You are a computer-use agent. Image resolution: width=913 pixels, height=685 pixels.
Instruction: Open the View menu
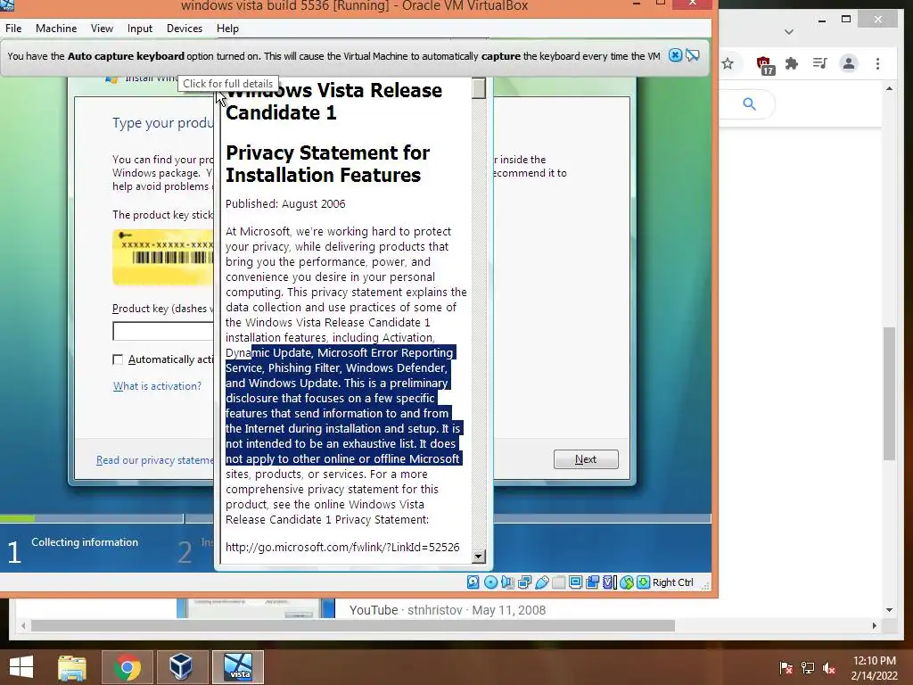102,28
